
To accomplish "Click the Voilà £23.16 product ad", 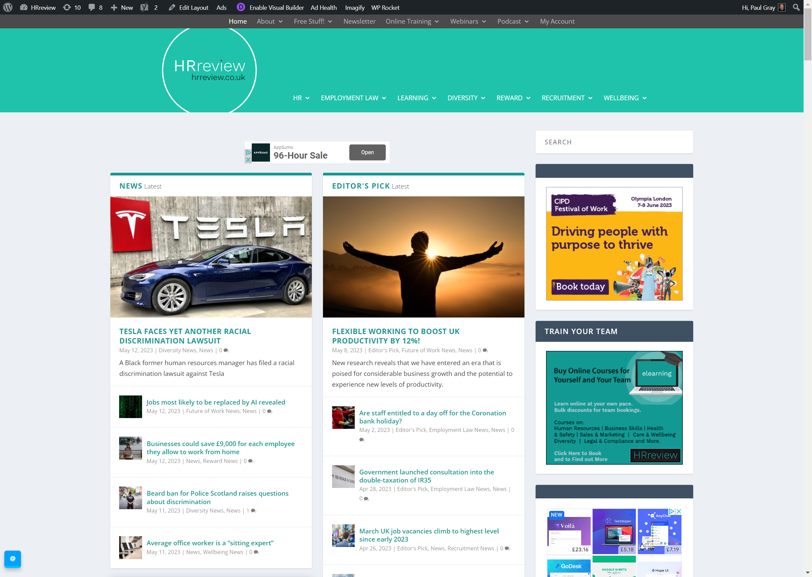I will [x=569, y=531].
